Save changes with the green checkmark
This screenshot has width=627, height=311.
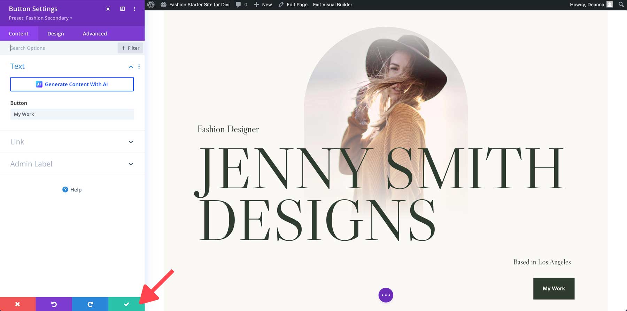click(x=126, y=304)
